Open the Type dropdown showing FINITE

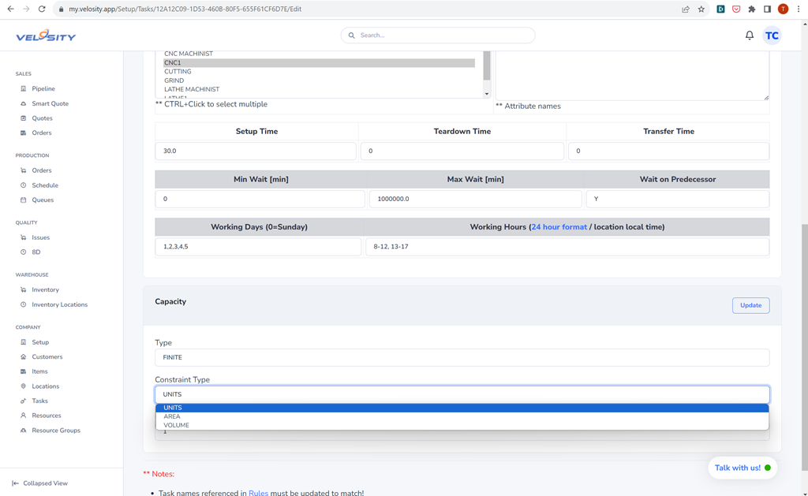point(462,357)
